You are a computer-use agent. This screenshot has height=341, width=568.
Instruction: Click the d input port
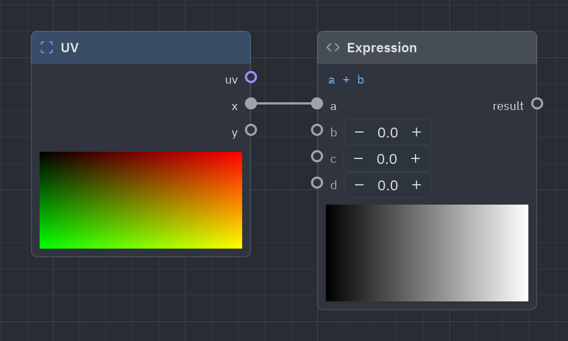click(317, 183)
